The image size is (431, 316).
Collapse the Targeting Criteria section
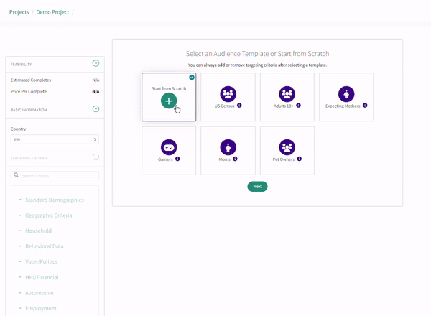click(x=96, y=157)
